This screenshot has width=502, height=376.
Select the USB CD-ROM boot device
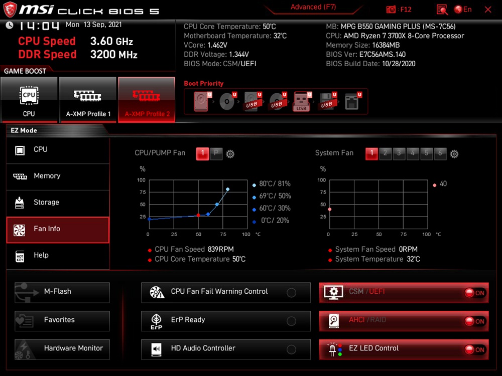tap(278, 101)
